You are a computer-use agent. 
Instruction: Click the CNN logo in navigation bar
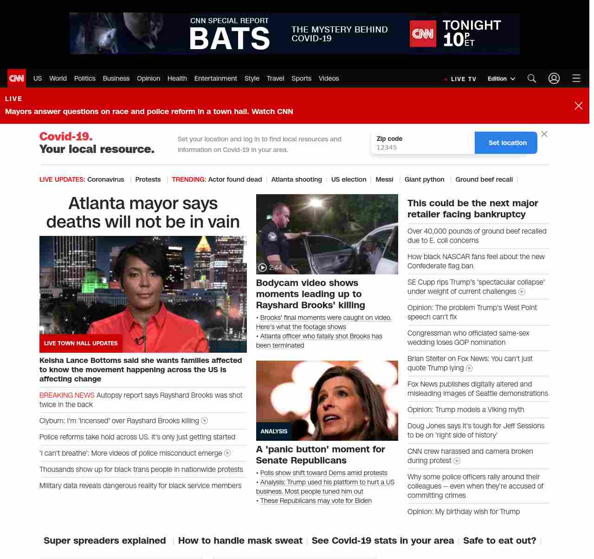pyautogui.click(x=17, y=78)
